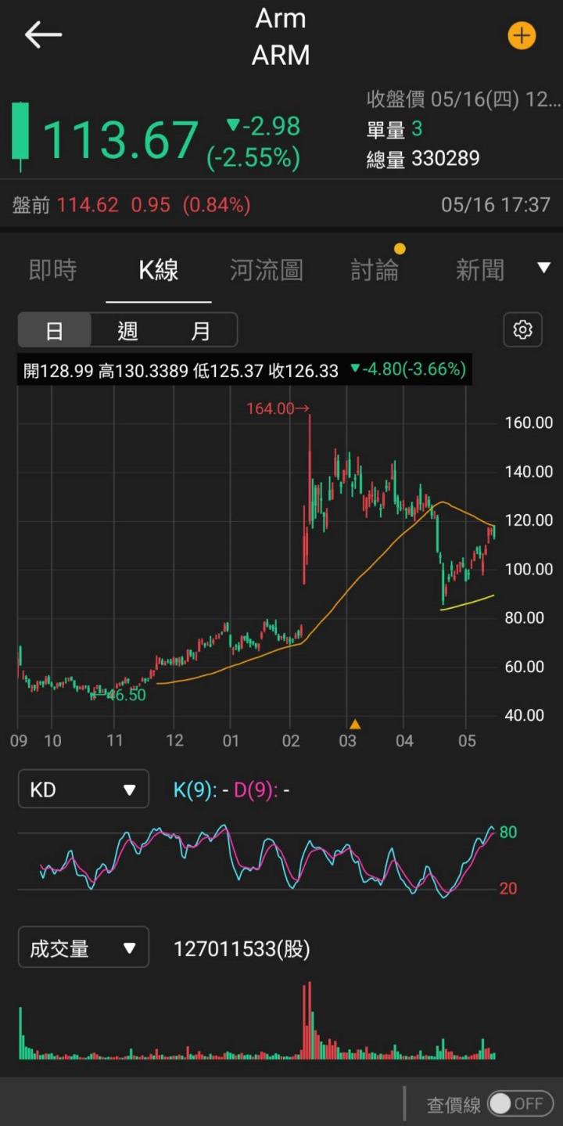Tap the 160.00 price axis label
The height and width of the screenshot is (1126, 563).
pos(528,423)
